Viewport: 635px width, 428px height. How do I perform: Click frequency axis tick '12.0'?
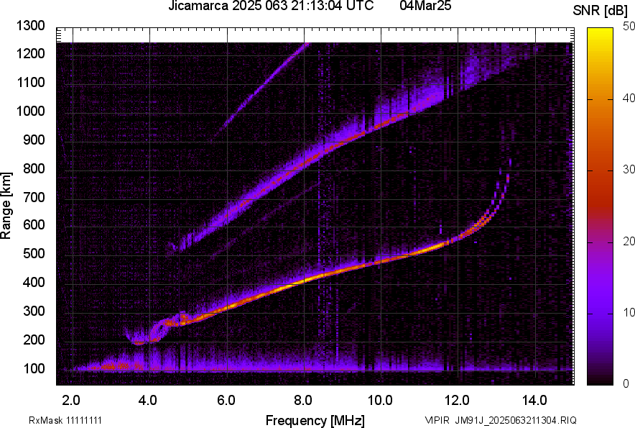click(458, 401)
